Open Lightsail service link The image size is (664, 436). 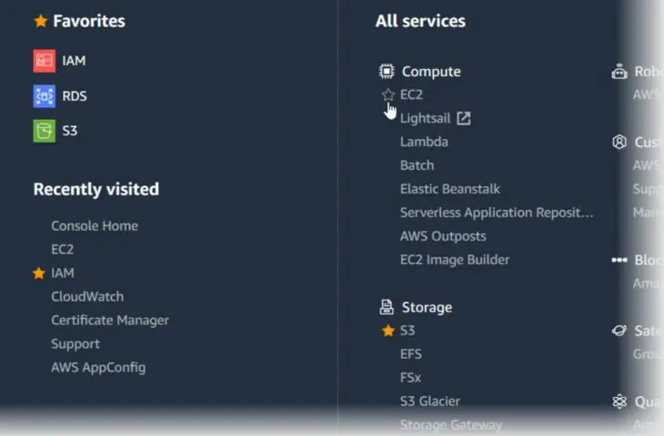(x=425, y=118)
